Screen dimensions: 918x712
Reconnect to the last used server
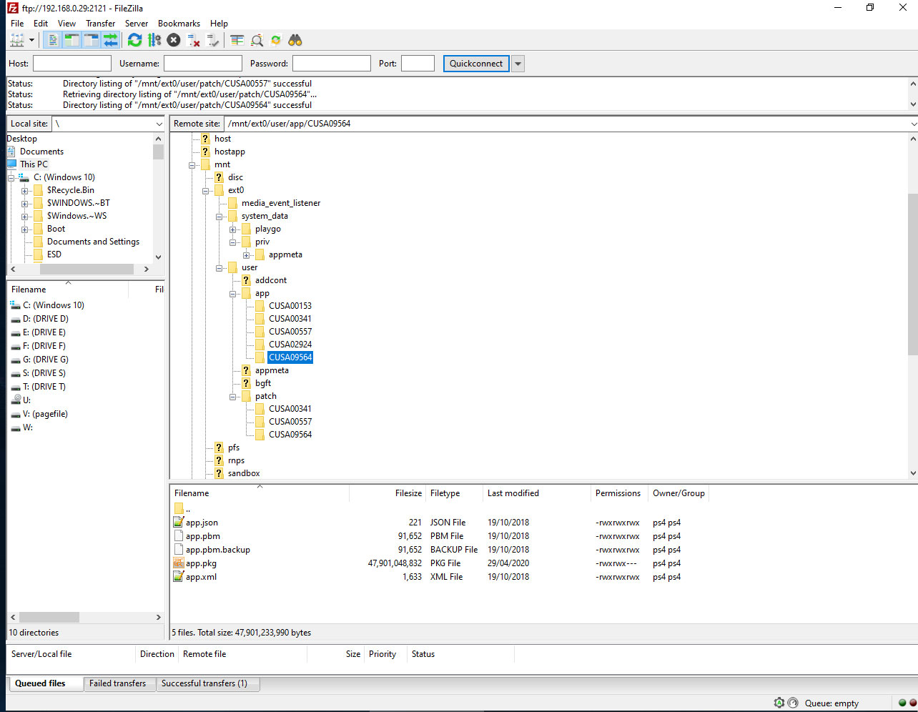pyautogui.click(x=212, y=41)
